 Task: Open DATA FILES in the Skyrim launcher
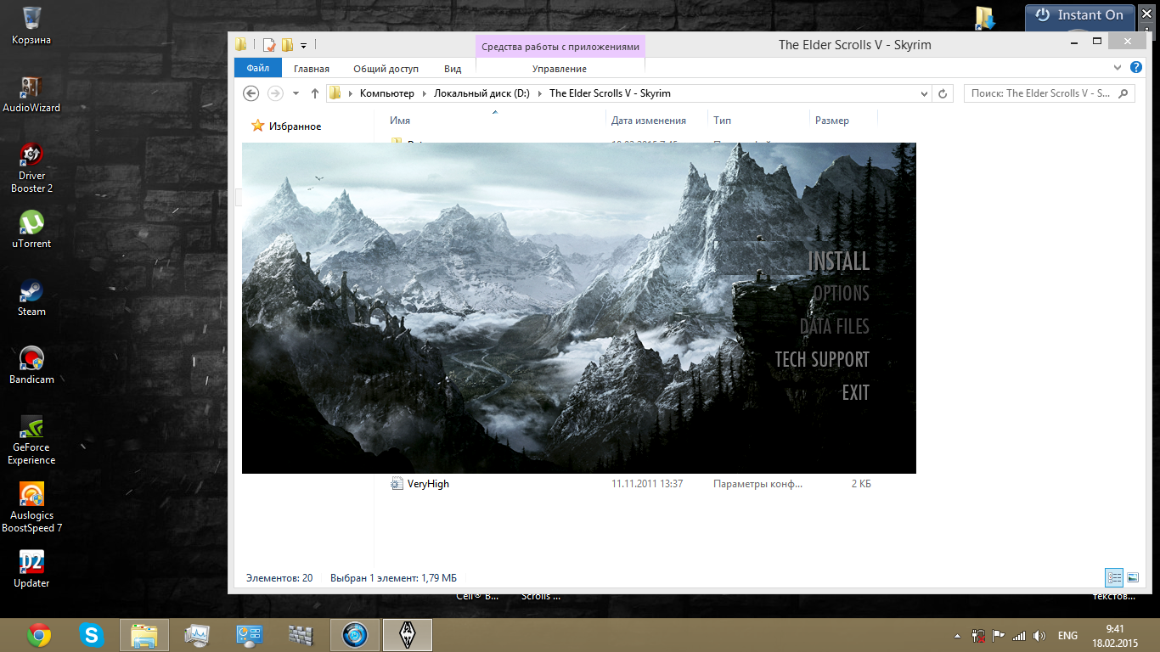click(x=835, y=326)
